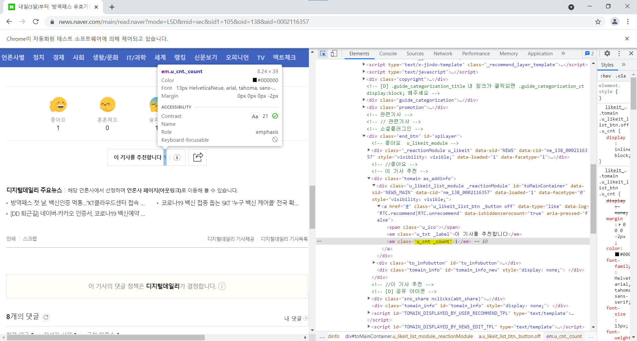Select a.u_likeit_list_btn breadcrumb item
Viewport: 637px width, 341px height.
(x=510, y=336)
